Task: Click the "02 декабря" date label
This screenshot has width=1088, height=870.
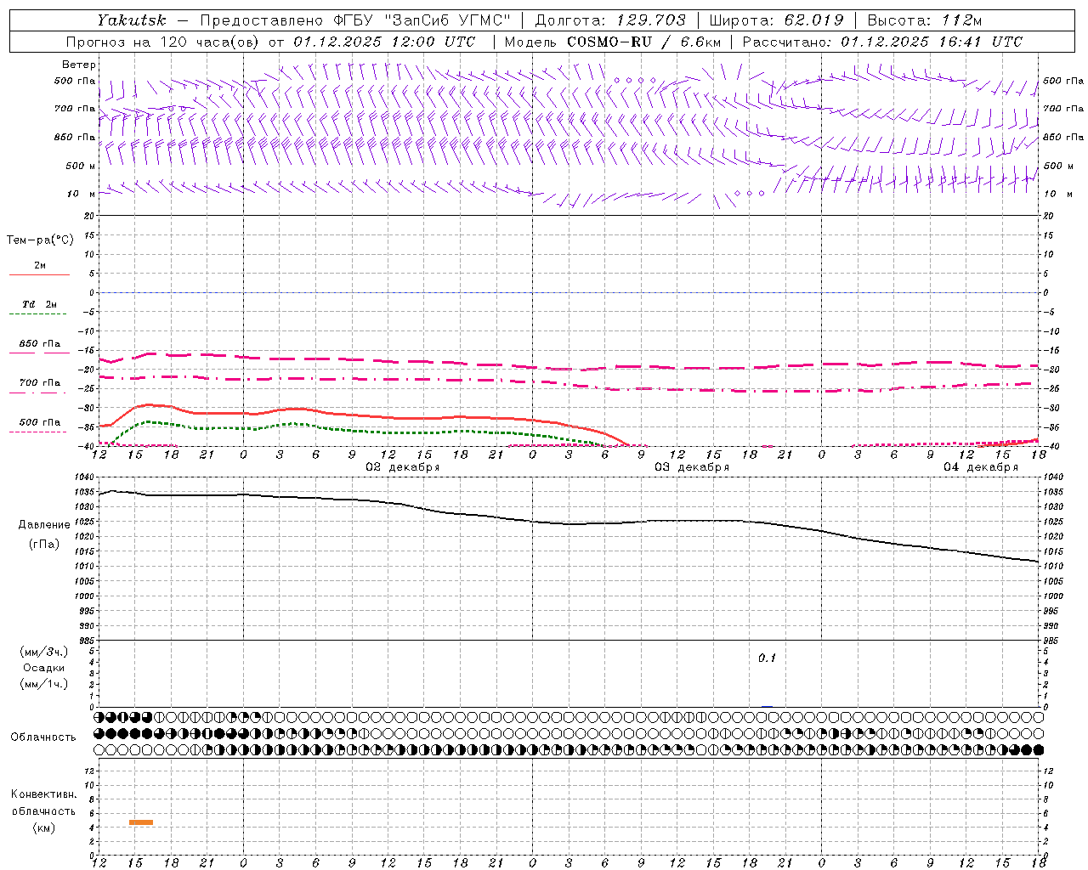Action: pyautogui.click(x=403, y=467)
